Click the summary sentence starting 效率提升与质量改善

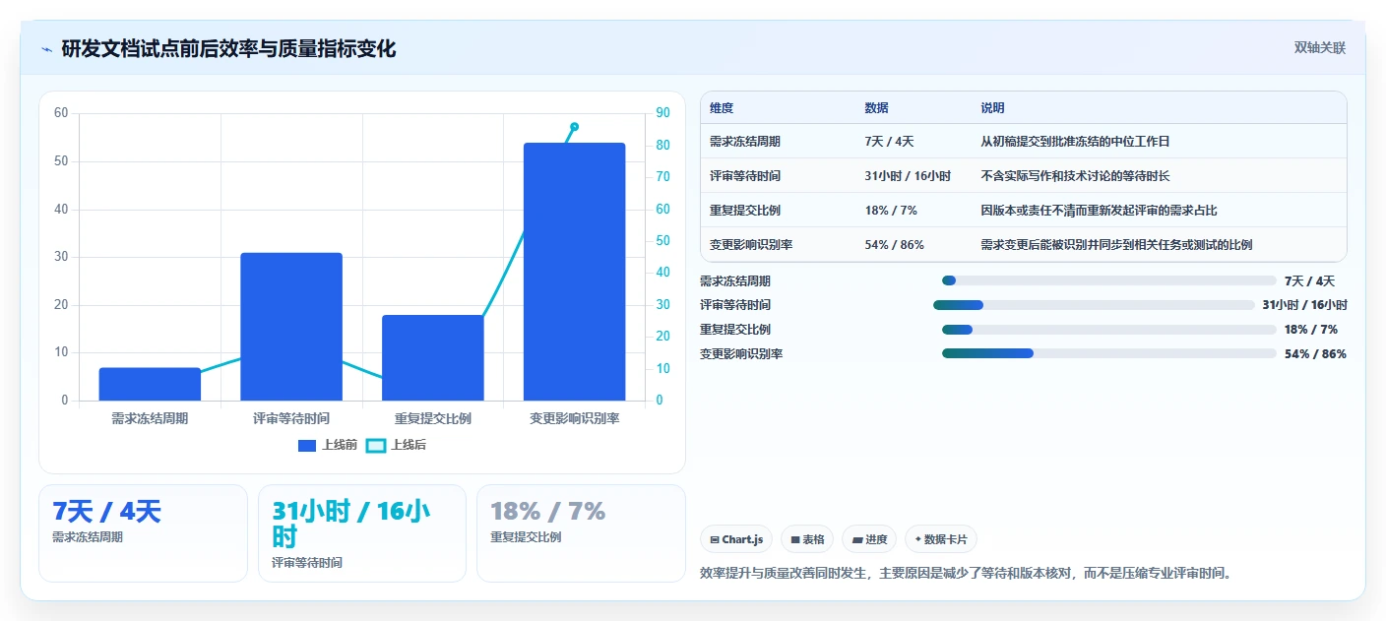point(966,573)
